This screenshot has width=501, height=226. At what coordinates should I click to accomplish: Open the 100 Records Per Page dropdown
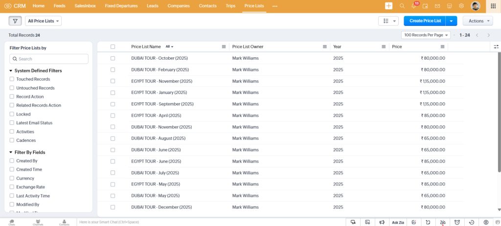pyautogui.click(x=426, y=35)
